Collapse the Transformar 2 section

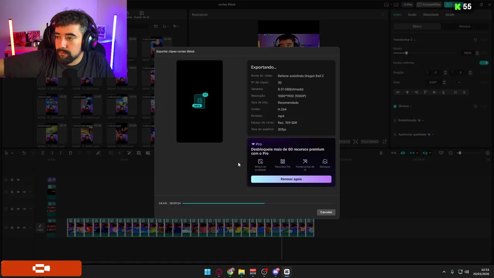pos(414,40)
